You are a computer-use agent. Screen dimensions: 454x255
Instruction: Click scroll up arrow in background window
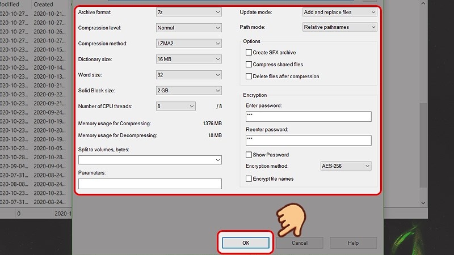click(423, 3)
